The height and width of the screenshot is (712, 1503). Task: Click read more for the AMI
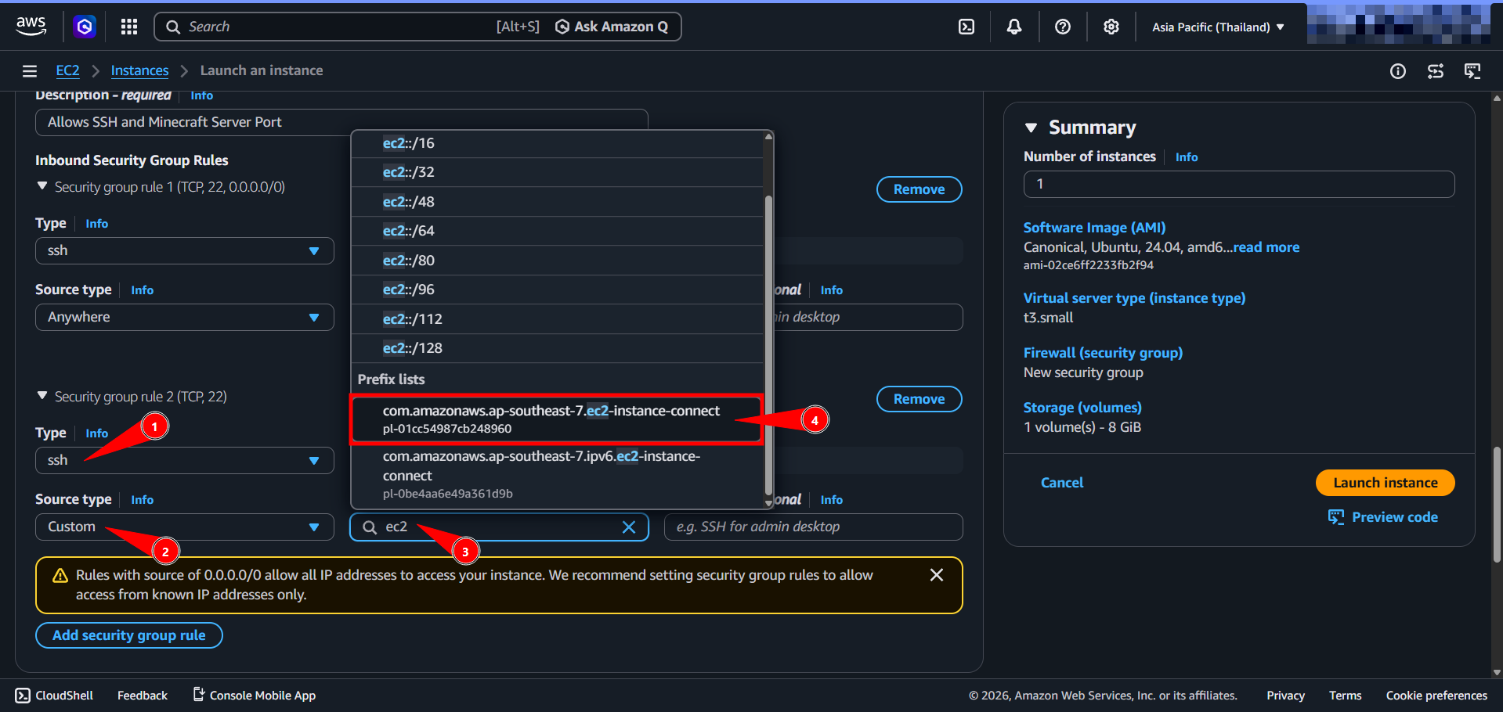[1266, 247]
